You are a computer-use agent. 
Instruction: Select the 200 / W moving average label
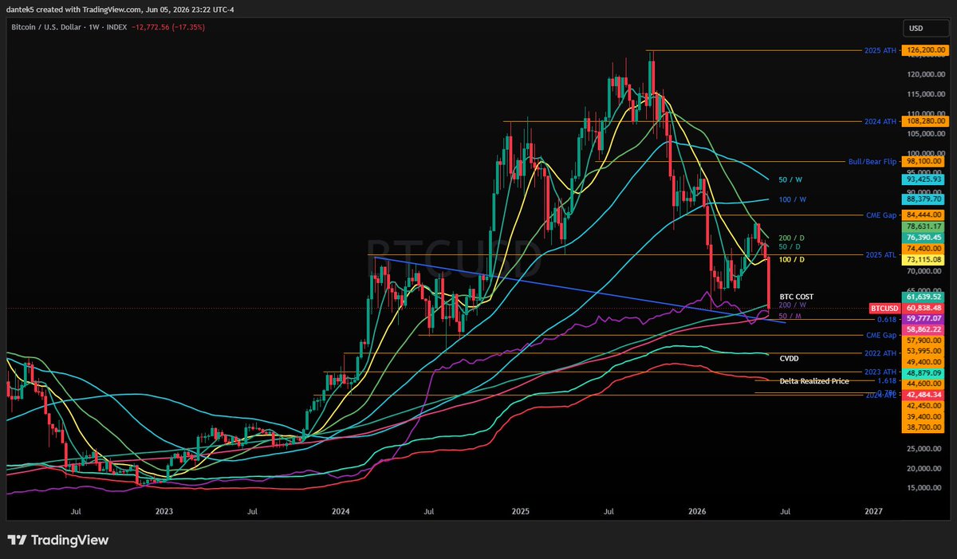coord(793,305)
